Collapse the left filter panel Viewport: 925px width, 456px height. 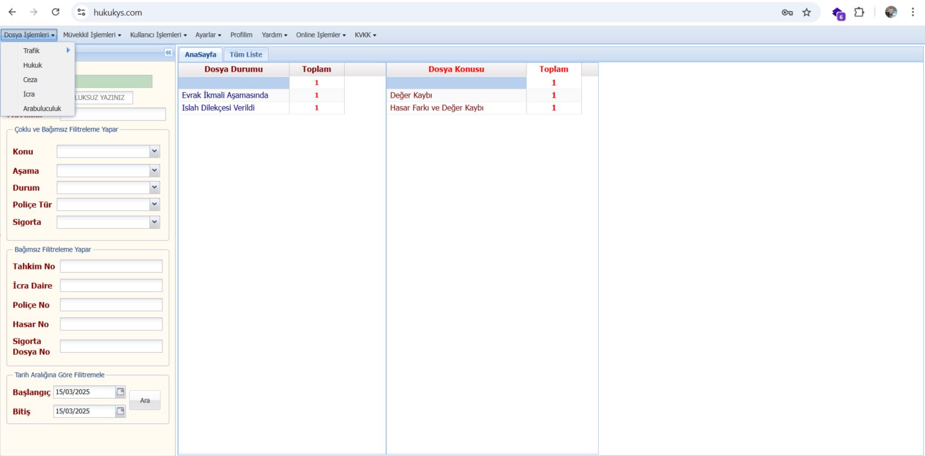click(168, 52)
